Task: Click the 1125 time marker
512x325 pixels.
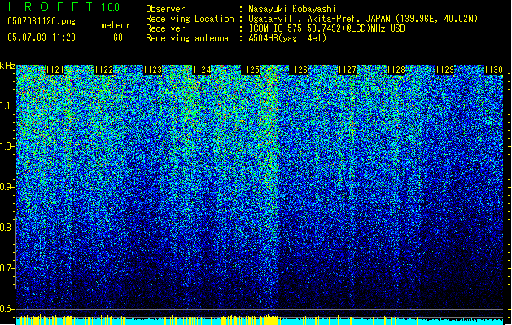Action: (250, 70)
